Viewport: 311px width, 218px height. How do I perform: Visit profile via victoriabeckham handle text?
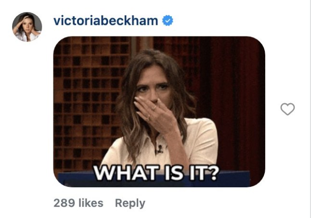(106, 21)
